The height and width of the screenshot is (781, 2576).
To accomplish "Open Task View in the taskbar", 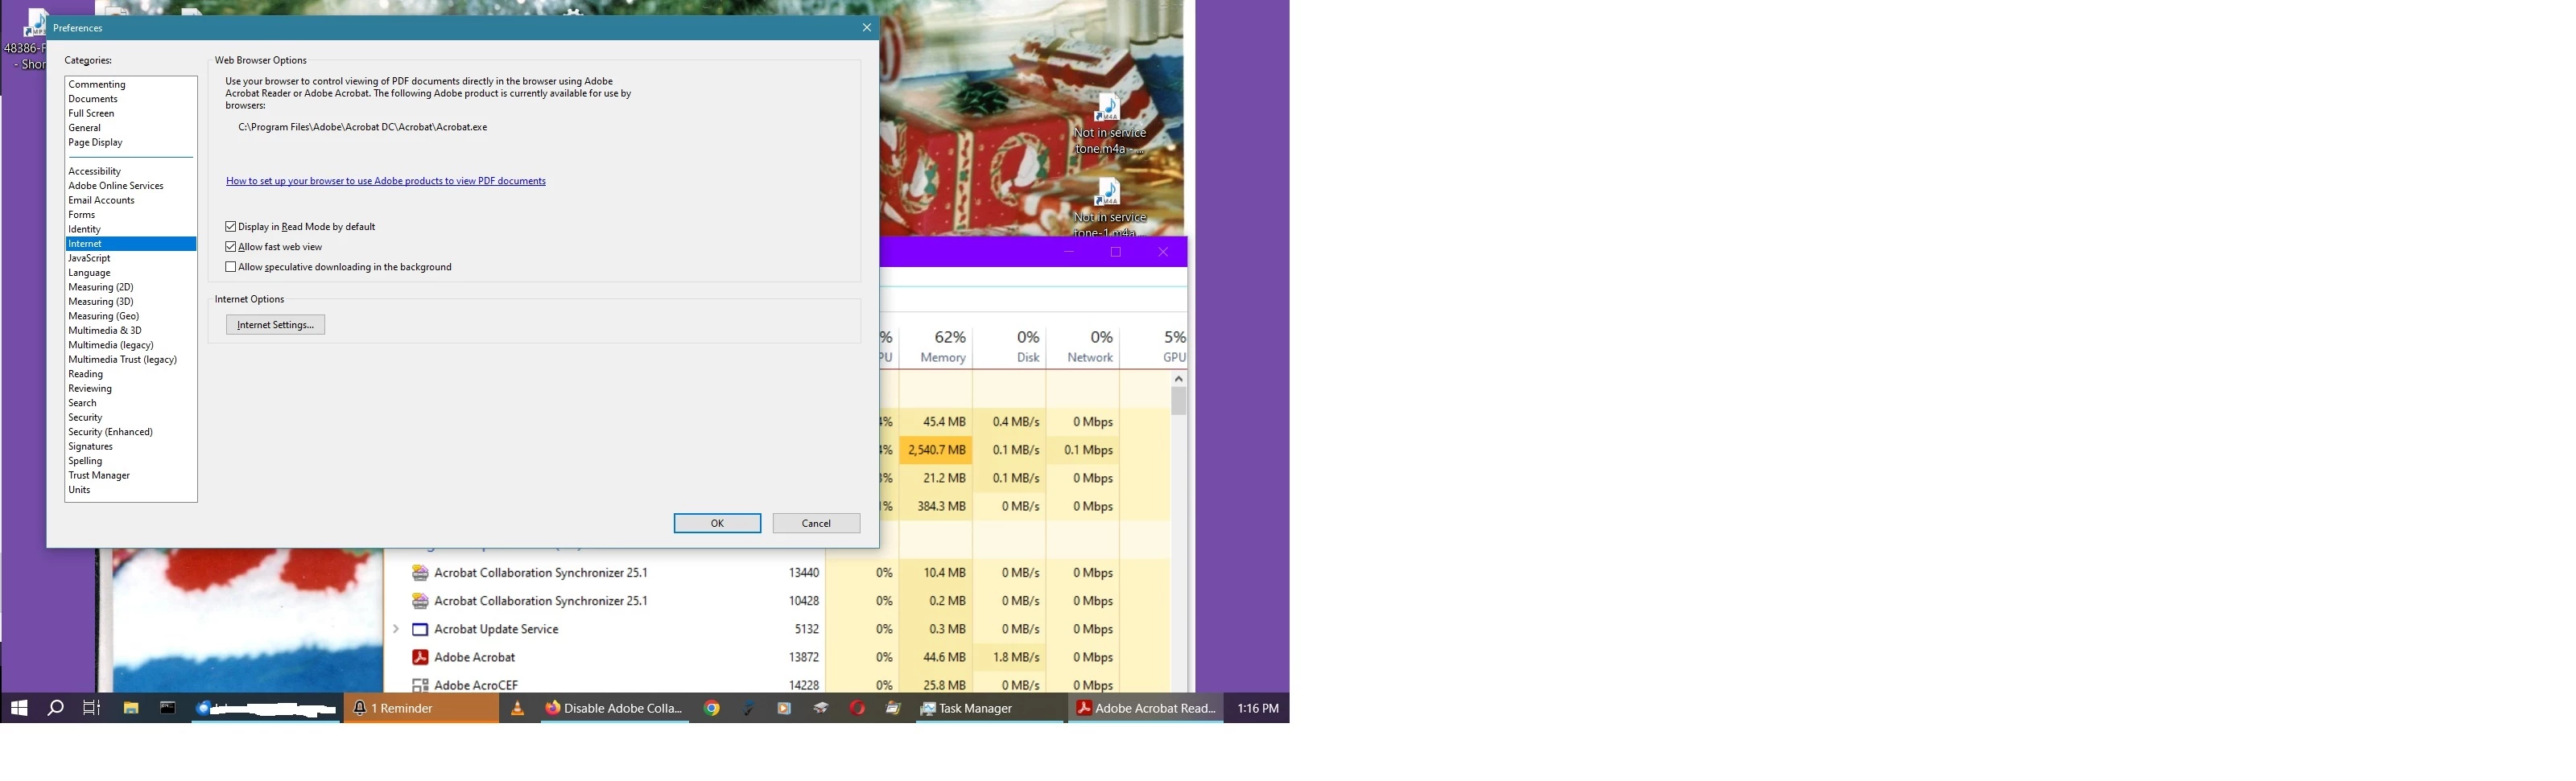I will (x=91, y=708).
